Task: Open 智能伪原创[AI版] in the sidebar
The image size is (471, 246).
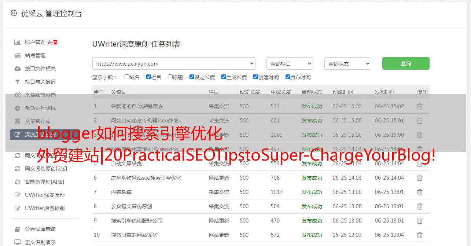Action: (x=44, y=182)
